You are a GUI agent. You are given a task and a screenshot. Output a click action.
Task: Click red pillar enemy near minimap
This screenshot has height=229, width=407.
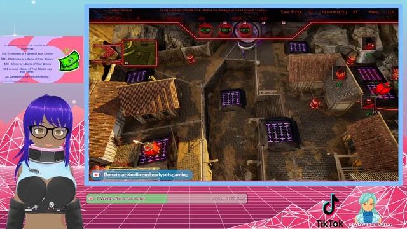coord(191,59)
